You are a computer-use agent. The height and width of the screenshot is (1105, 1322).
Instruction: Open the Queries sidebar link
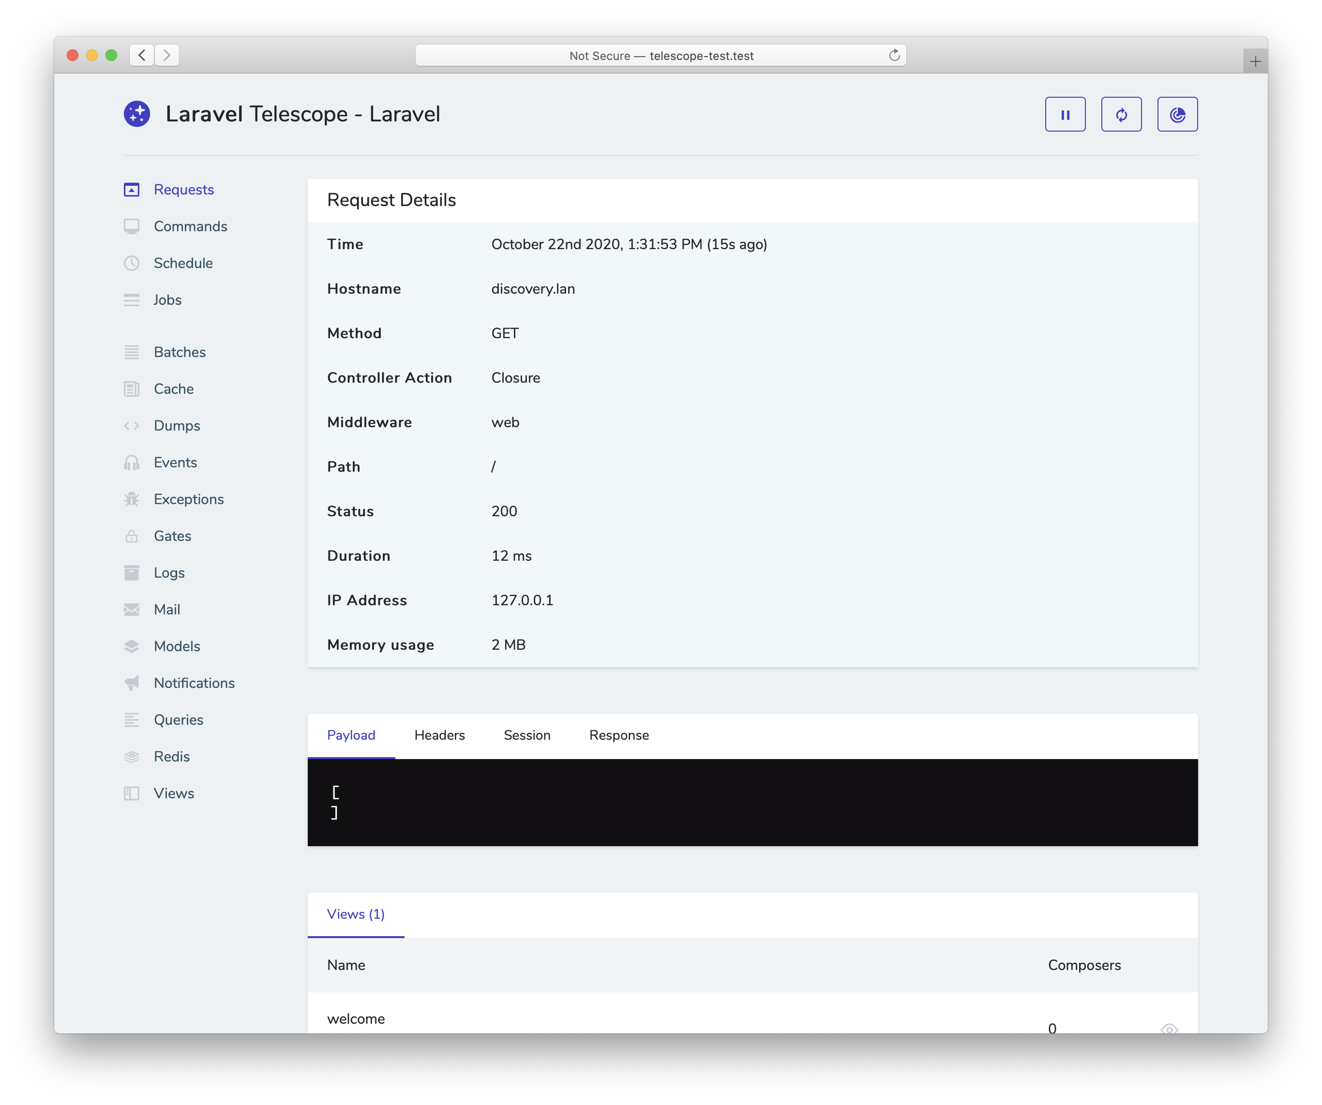178,720
